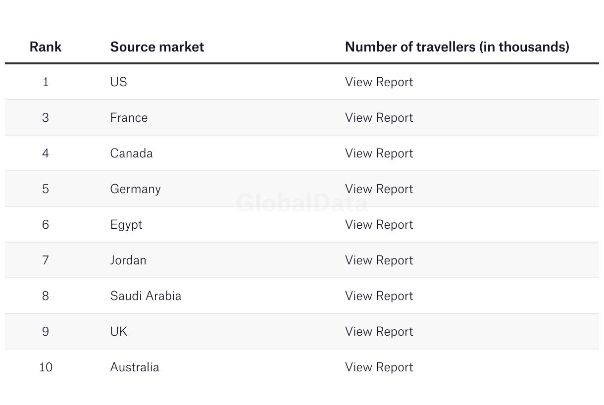
Task: Open View Report link for US
Action: tap(379, 82)
